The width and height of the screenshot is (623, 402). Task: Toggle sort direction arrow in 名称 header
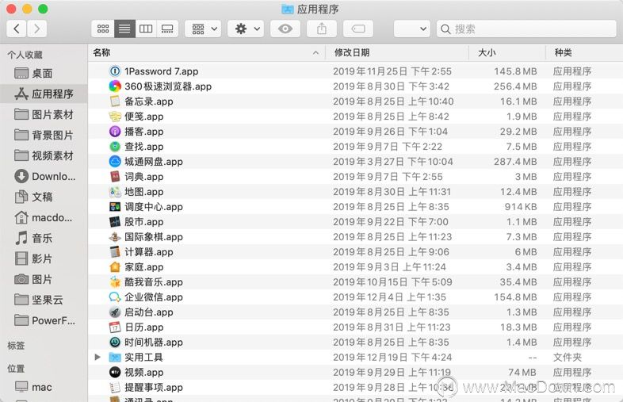point(315,52)
